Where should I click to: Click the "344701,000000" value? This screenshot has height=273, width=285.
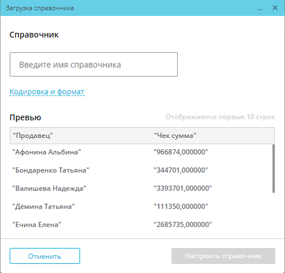point(181,170)
